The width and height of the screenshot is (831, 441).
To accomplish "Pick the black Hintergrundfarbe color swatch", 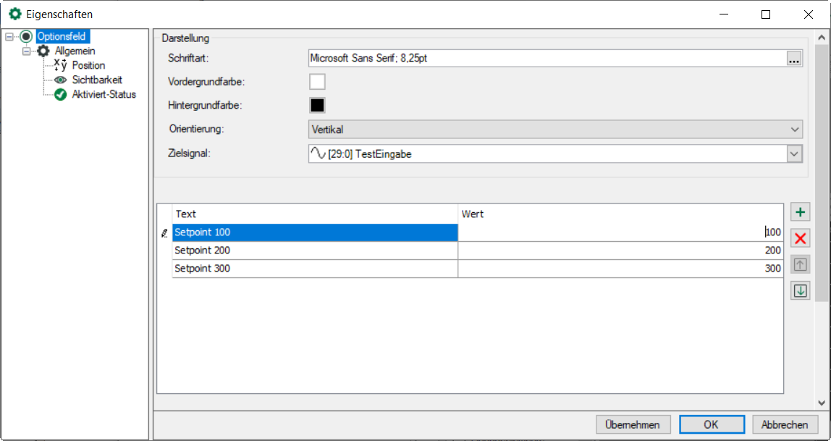I will click(x=317, y=105).
